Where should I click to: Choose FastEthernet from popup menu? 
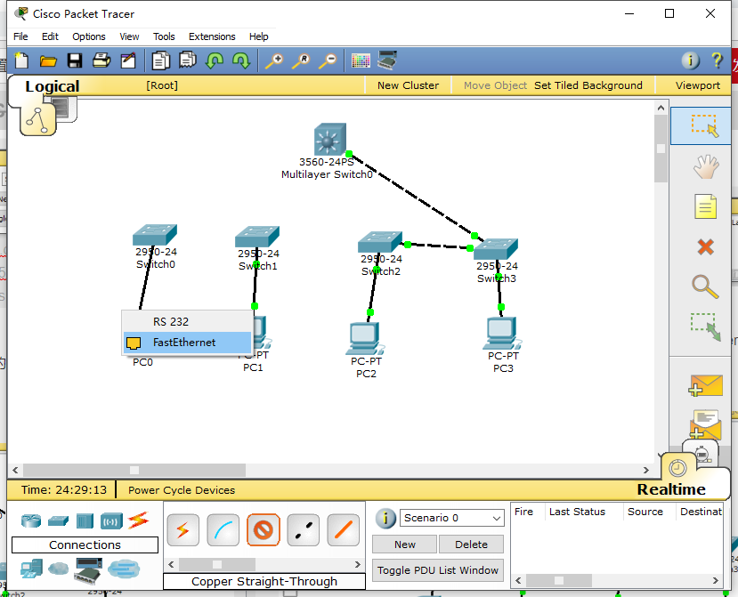187,343
